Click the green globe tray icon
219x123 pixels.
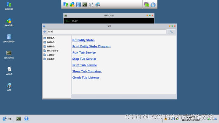[x=209, y=119]
